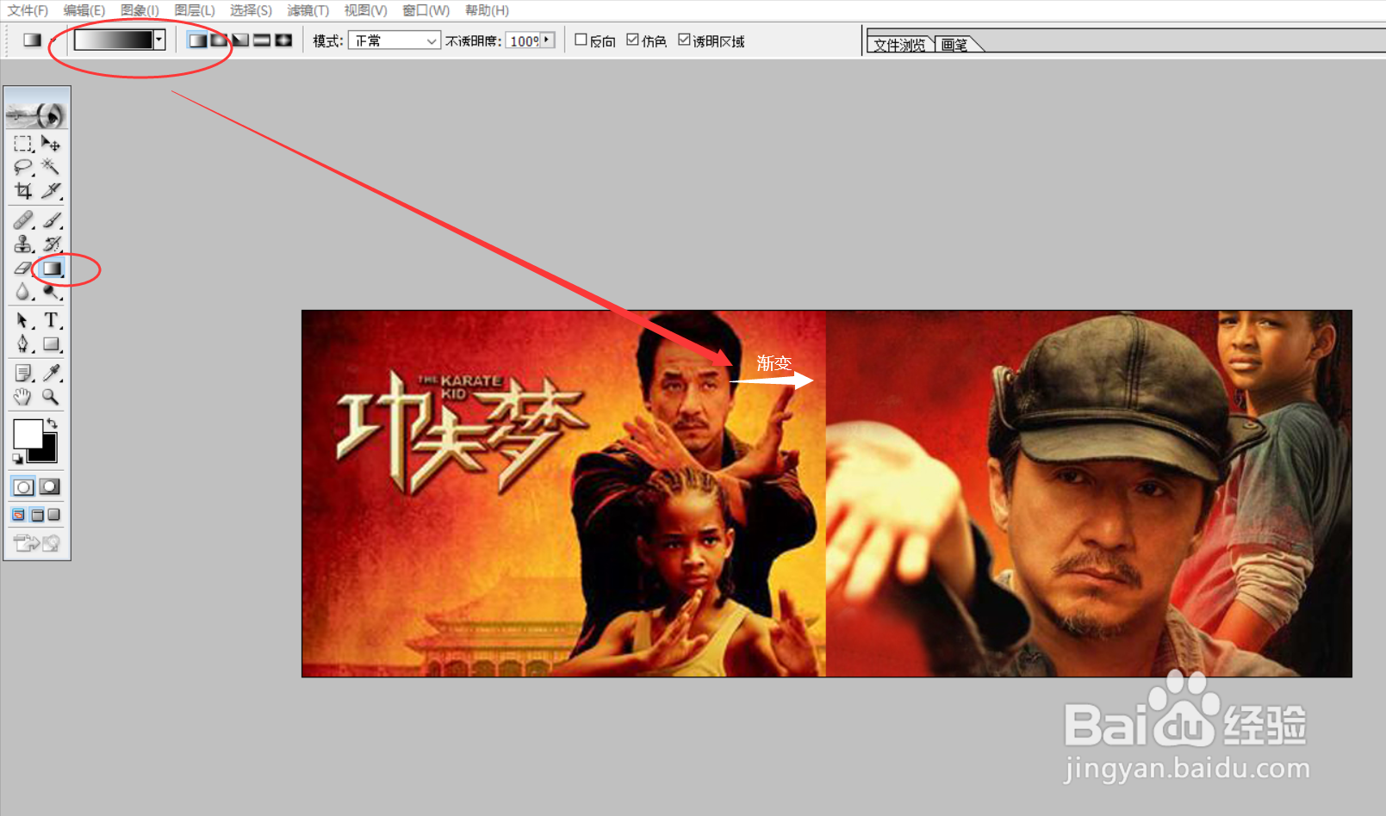Select the Notes tool
This screenshot has height=816, width=1386.
(23, 373)
